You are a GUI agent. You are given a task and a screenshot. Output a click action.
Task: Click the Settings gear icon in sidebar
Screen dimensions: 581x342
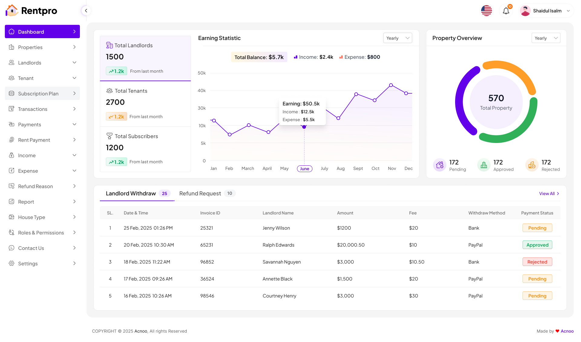click(x=11, y=264)
